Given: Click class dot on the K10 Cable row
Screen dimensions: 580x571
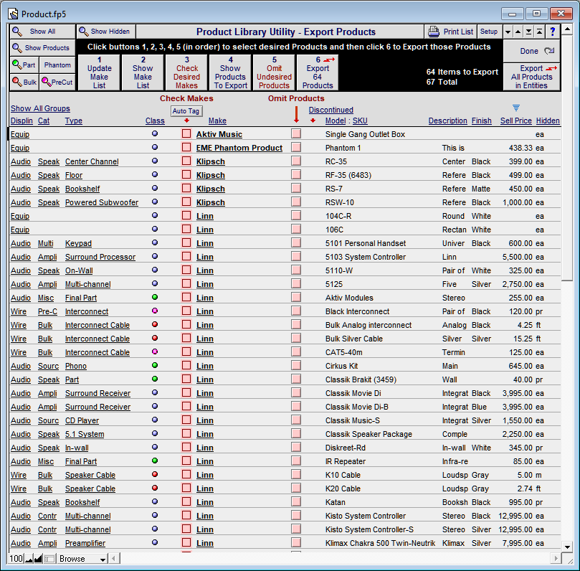Looking at the screenshot, I should click(155, 474).
